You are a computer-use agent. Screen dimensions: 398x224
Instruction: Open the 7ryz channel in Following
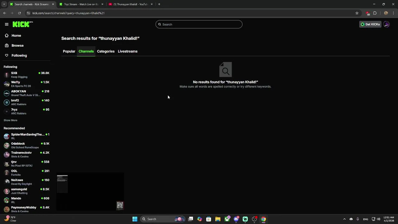pyautogui.click(x=26, y=111)
